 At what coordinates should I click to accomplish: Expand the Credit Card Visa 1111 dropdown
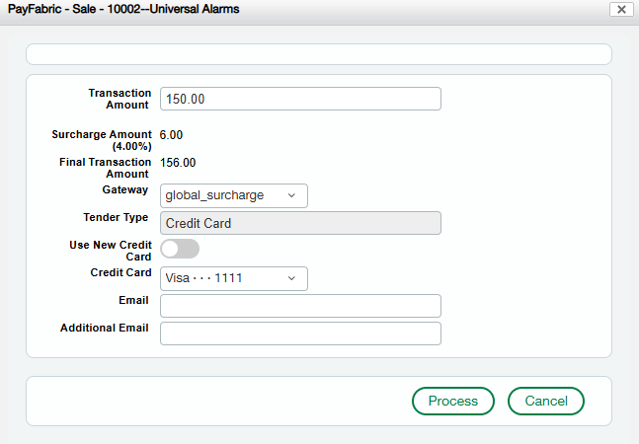click(x=233, y=278)
